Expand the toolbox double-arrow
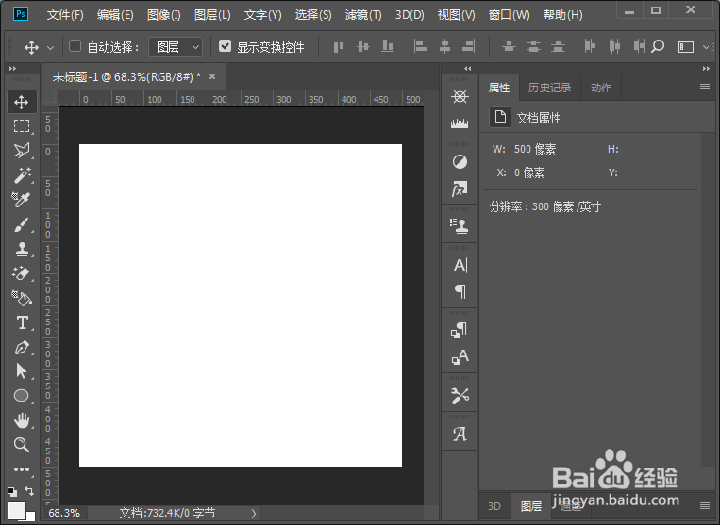The height and width of the screenshot is (525, 720). click(x=13, y=68)
